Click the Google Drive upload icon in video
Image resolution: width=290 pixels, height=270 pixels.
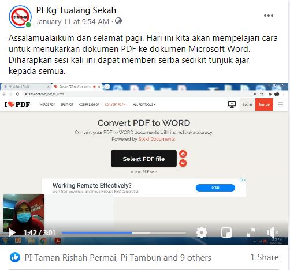pyautogui.click(x=183, y=153)
